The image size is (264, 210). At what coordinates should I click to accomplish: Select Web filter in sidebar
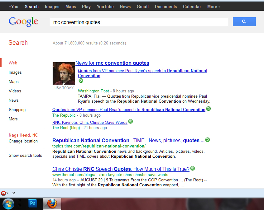[13, 63]
